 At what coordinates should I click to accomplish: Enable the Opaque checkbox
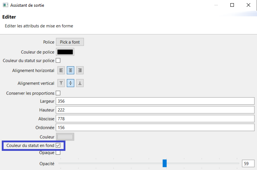click(x=58, y=153)
